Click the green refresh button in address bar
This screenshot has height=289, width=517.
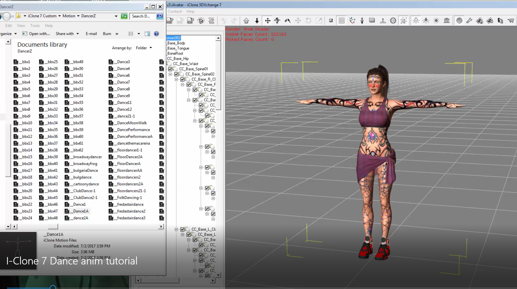[124, 16]
